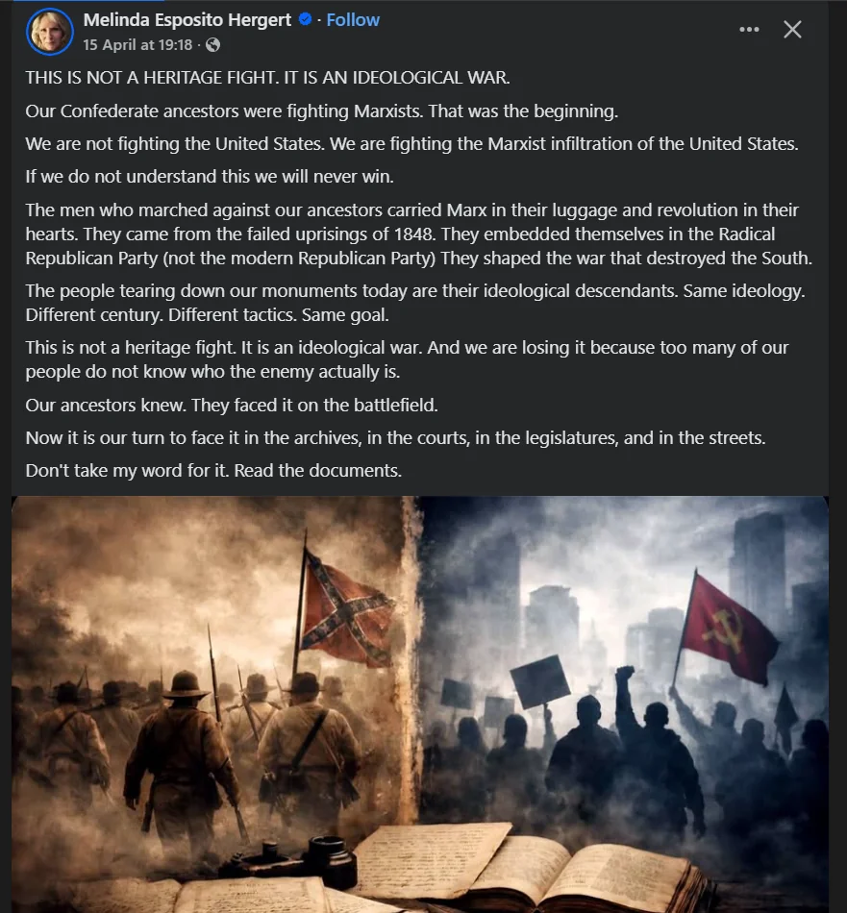Screen dimensions: 847x913
Task: Follow Melinda Esposito Hergert
Action: (353, 20)
